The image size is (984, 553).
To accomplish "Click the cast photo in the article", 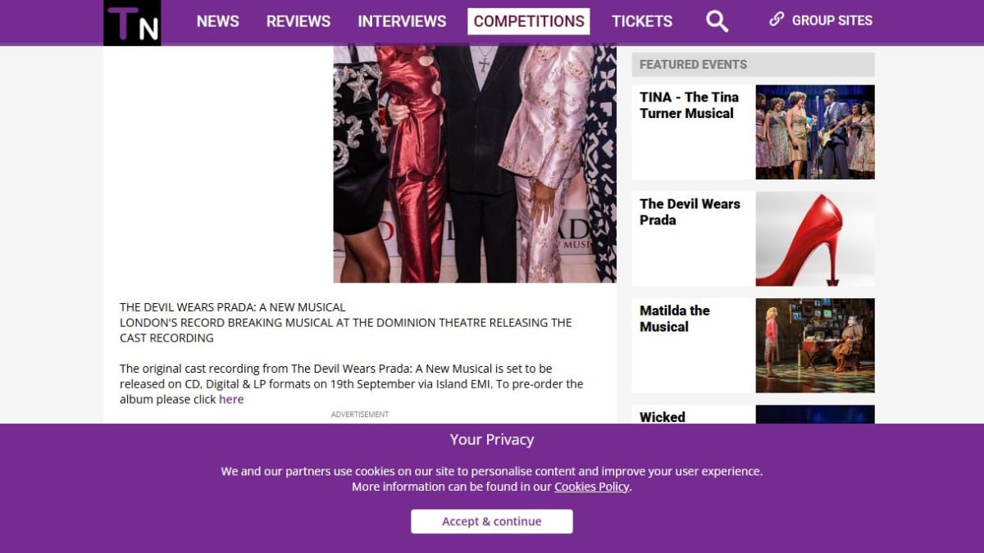I will (x=475, y=164).
